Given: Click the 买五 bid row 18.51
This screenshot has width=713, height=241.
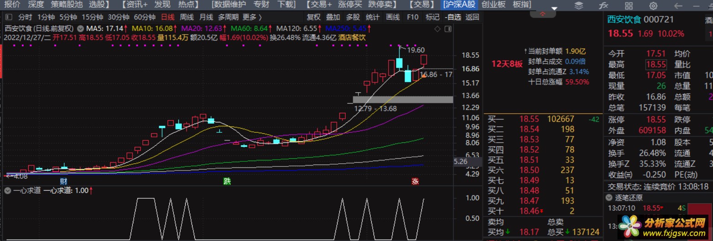Looking at the screenshot, I should point(543,160).
